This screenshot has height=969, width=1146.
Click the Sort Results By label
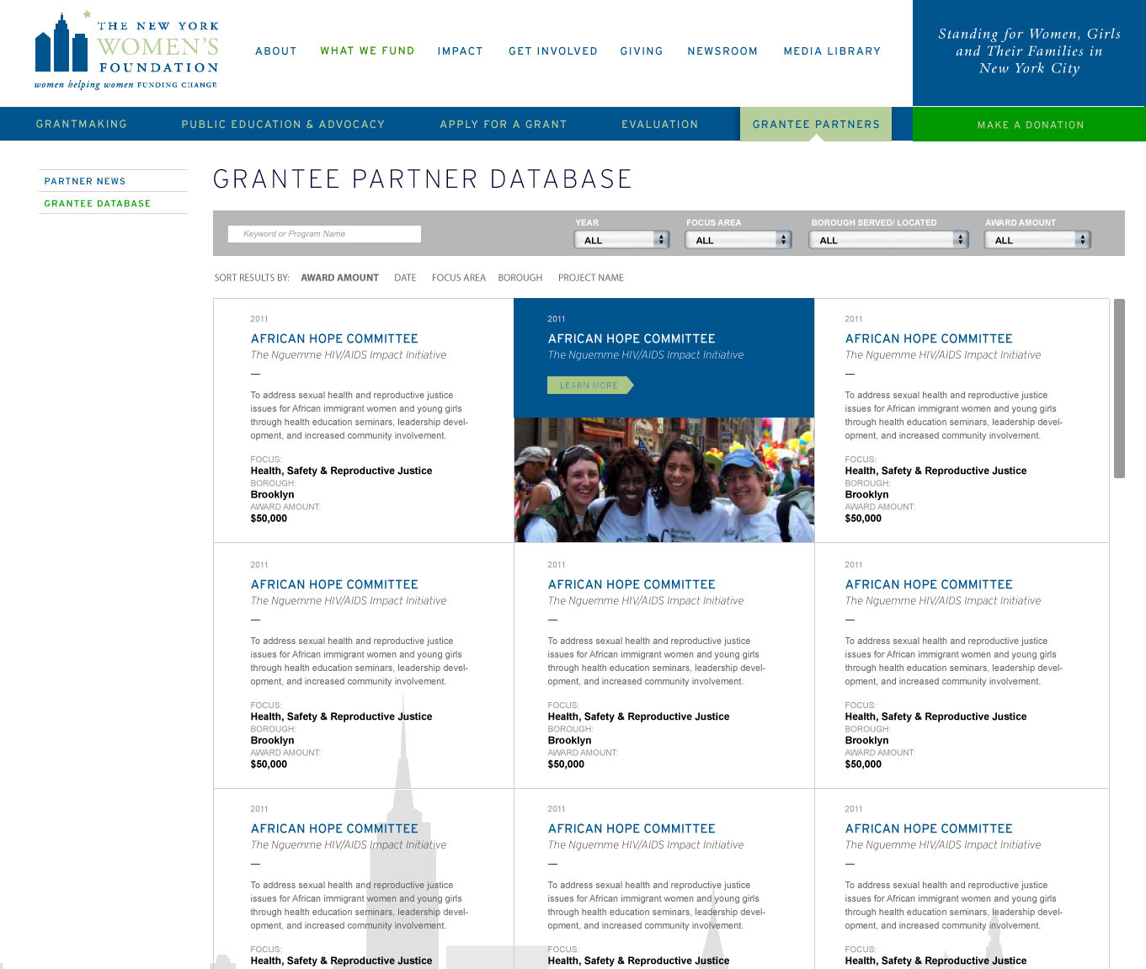coord(252,278)
